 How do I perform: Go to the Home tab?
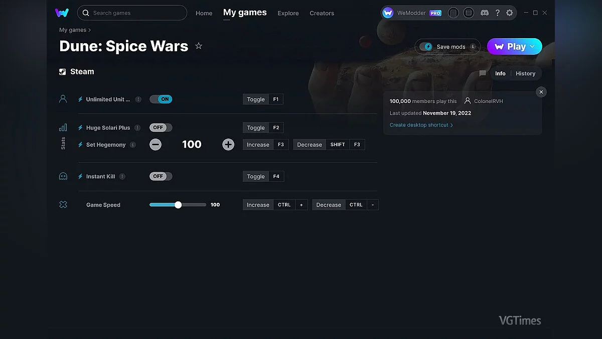[x=204, y=13]
